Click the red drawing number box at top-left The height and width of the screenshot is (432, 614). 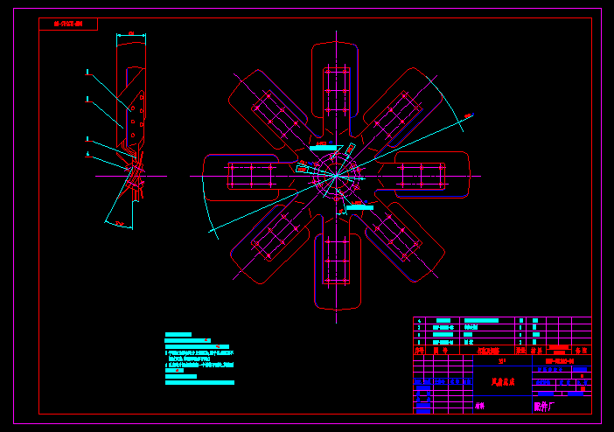click(x=67, y=24)
